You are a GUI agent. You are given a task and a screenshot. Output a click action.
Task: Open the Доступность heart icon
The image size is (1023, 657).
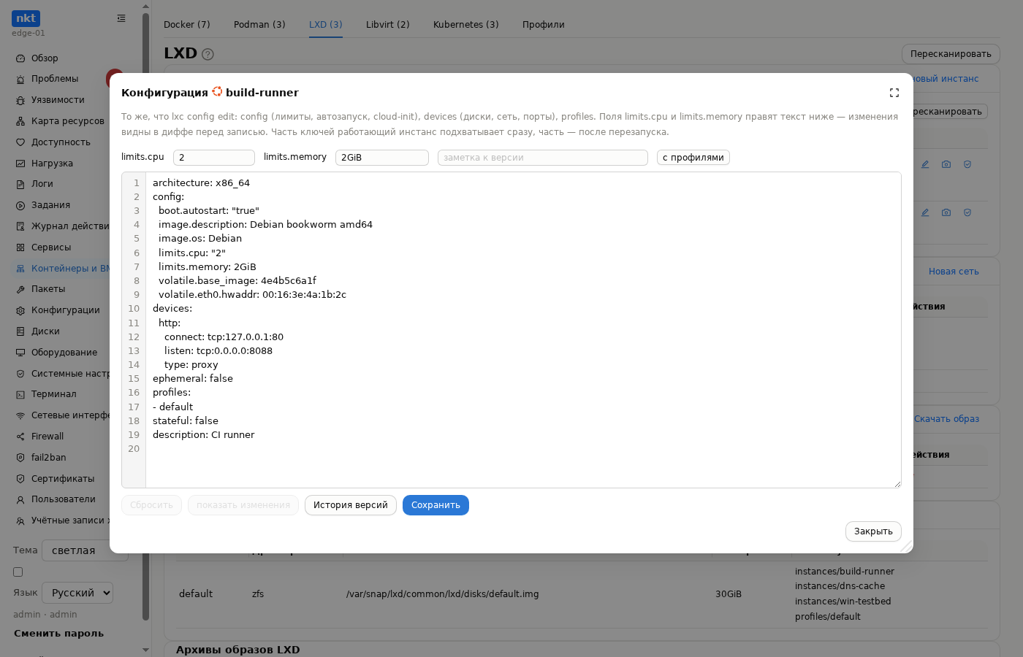20,142
